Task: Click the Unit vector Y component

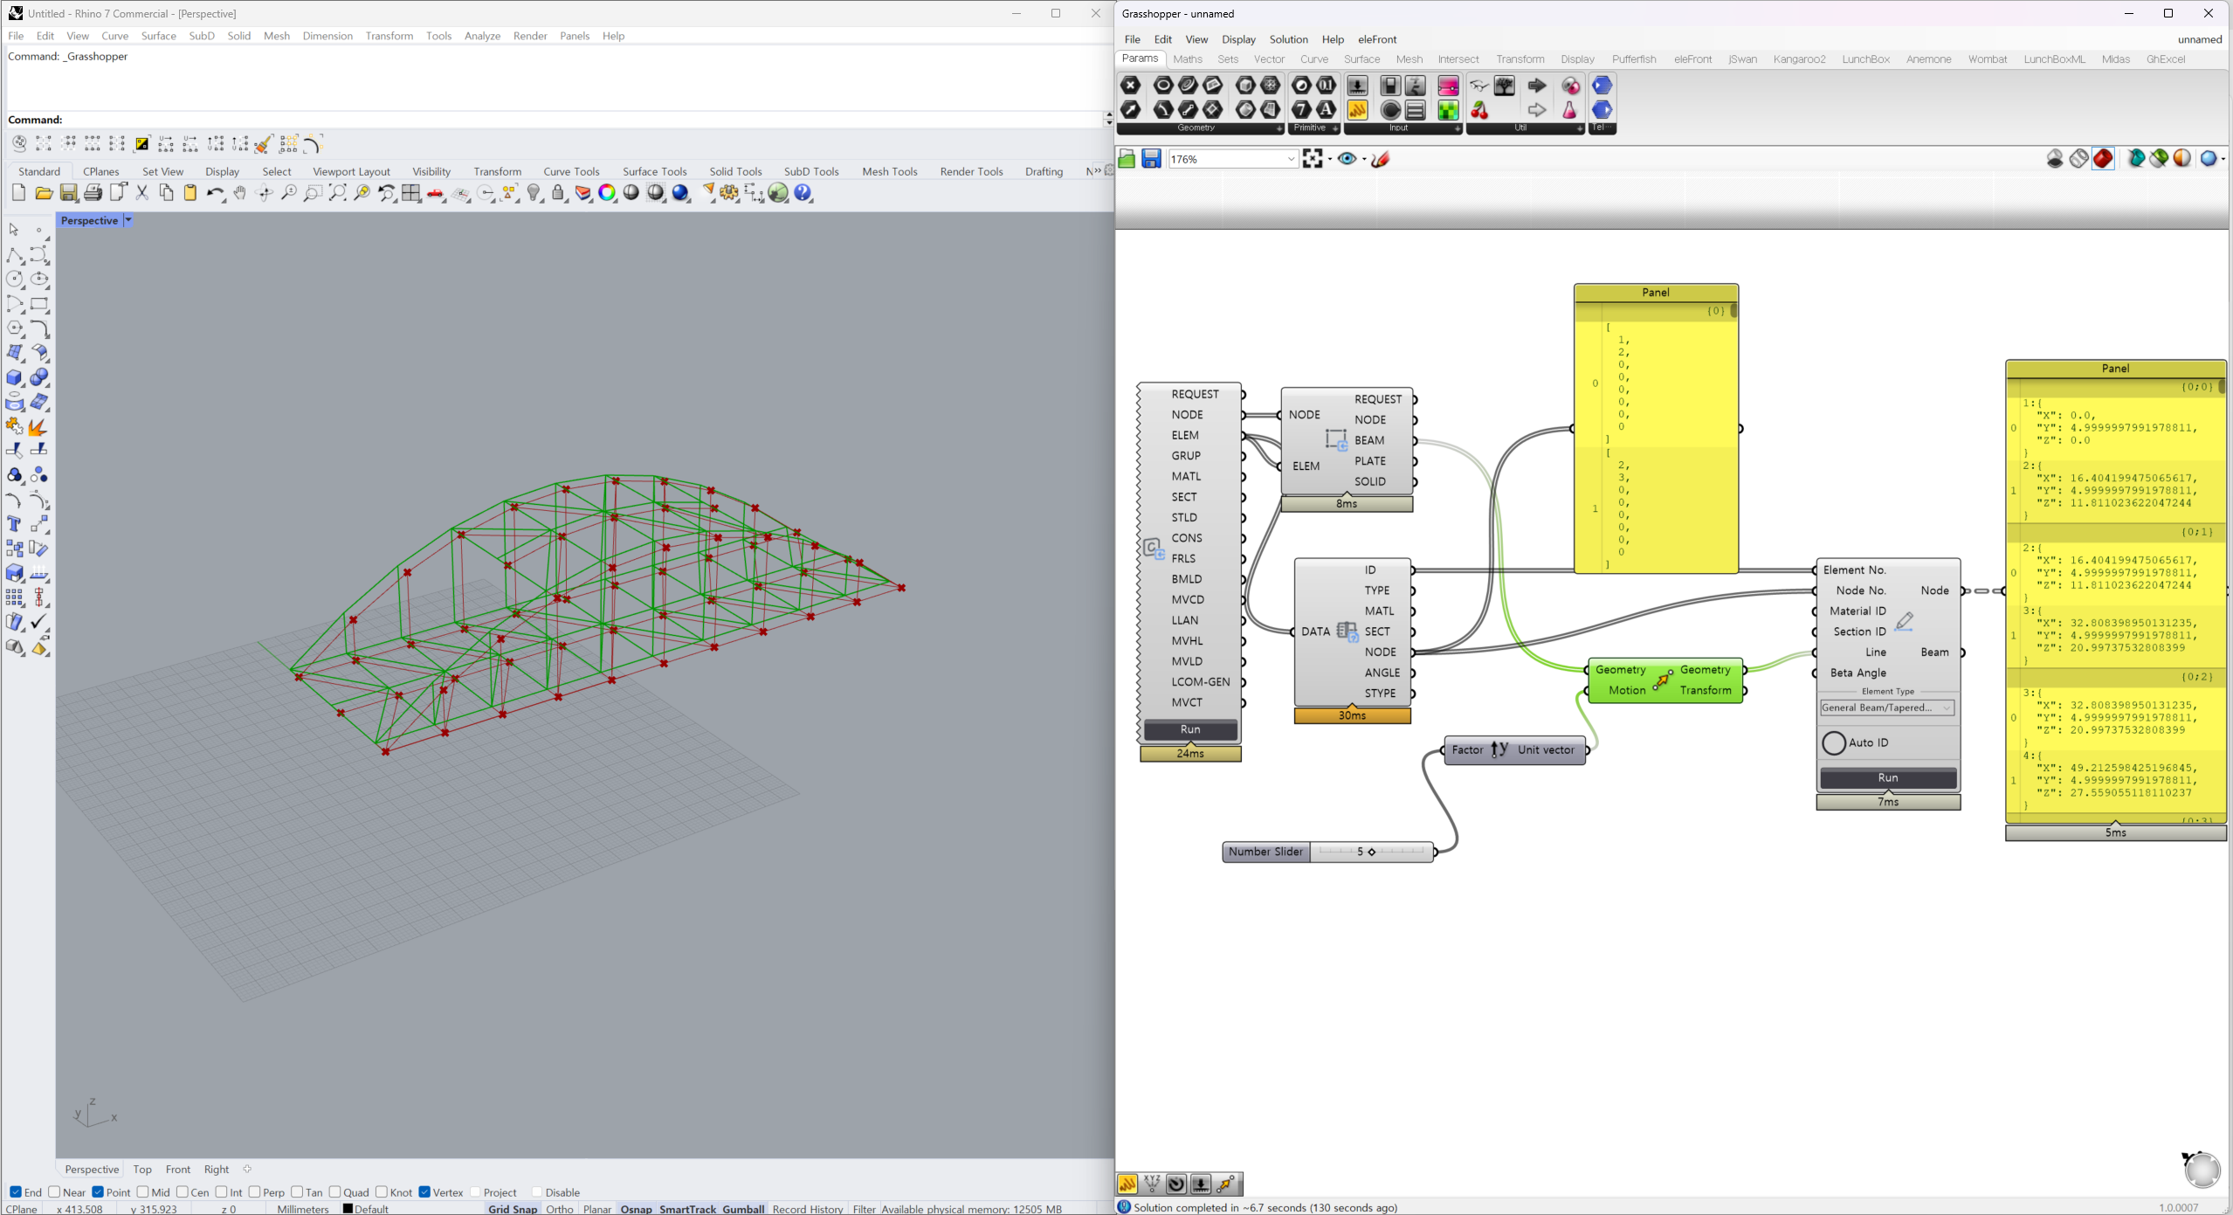Action: 1515,749
